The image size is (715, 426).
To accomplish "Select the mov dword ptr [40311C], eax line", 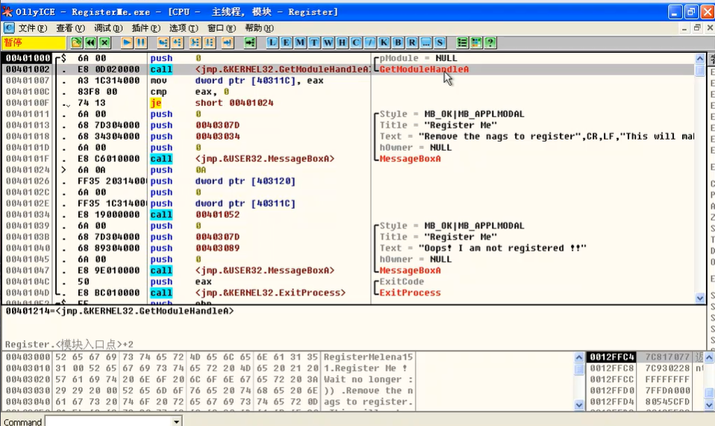I will (237, 81).
